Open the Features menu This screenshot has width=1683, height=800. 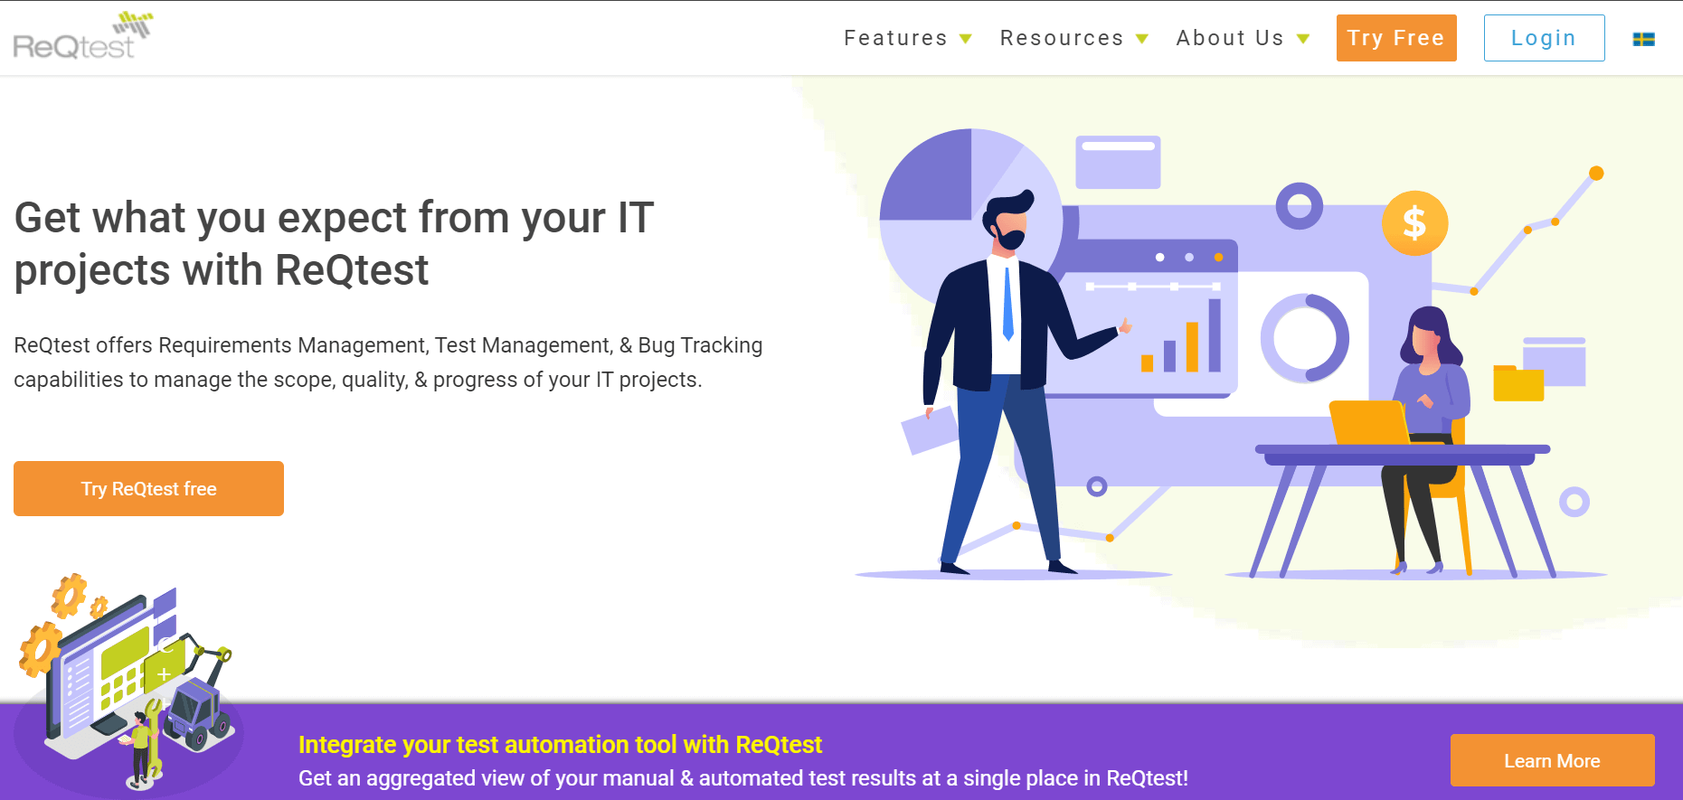pyautogui.click(x=895, y=38)
